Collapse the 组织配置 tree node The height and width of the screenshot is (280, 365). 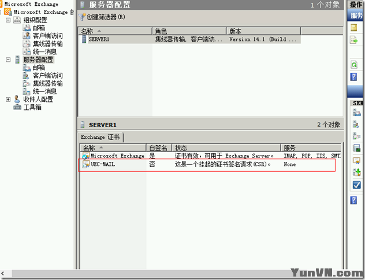tap(8, 20)
